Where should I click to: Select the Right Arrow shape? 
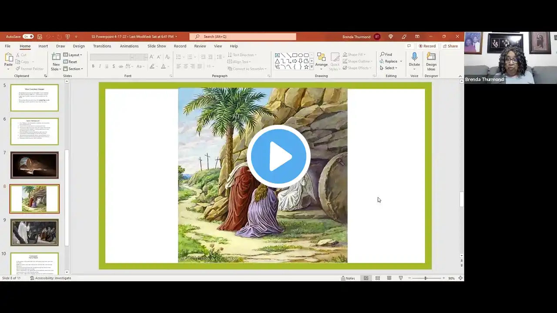tap(295, 61)
